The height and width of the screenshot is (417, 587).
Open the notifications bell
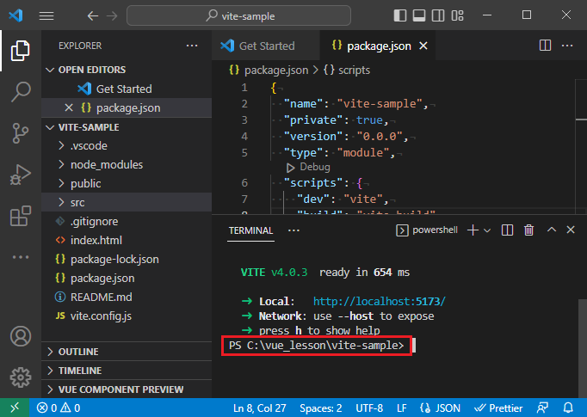(568, 408)
